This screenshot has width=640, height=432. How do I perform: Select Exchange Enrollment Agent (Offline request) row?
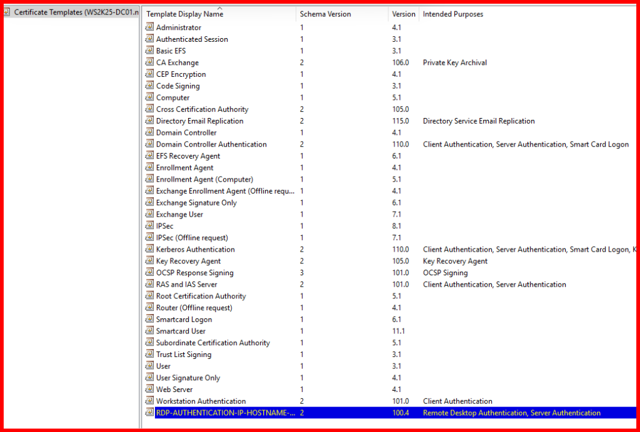tap(225, 191)
